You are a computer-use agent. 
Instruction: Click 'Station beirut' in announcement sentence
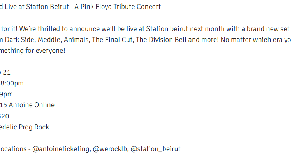(167, 29)
